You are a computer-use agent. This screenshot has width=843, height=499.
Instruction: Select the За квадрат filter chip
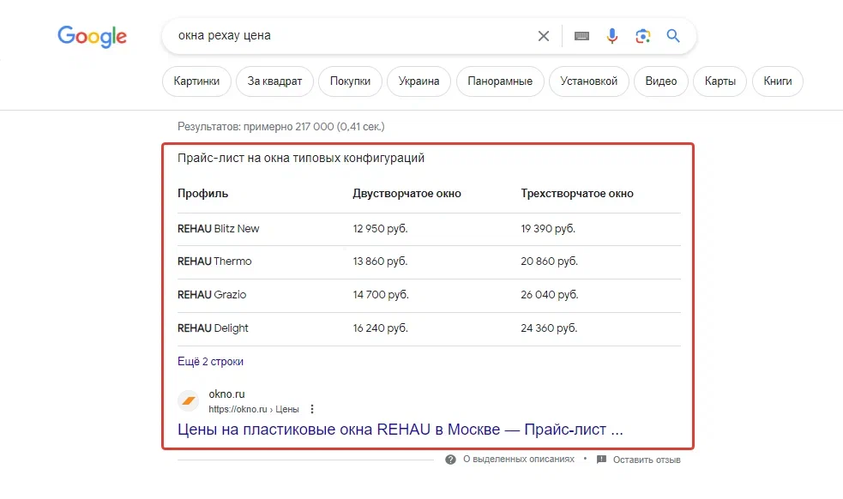(274, 81)
